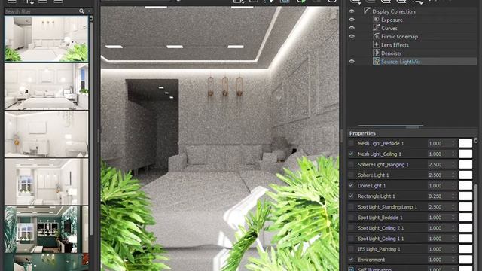482x271 pixels.
Task: Open the Dome Light 1 color swatch
Action: coord(465,186)
